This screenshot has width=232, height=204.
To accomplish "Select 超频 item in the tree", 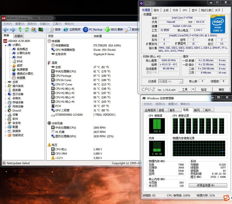I will coord(19,66).
